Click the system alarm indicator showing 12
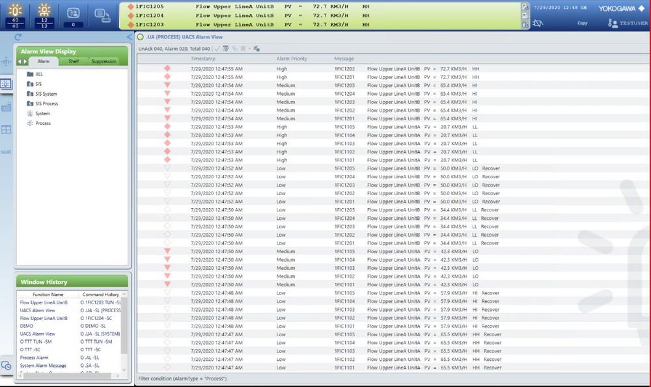 [x=44, y=13]
